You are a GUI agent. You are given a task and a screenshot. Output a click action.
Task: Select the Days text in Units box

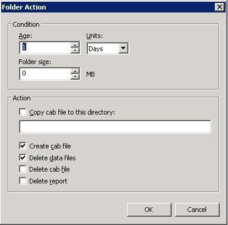(96, 49)
